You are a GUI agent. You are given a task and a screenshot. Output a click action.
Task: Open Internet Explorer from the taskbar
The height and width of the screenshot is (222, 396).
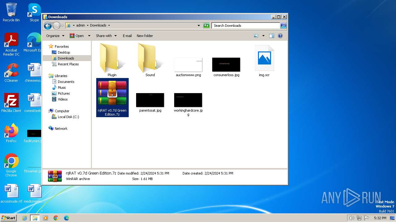click(25, 218)
